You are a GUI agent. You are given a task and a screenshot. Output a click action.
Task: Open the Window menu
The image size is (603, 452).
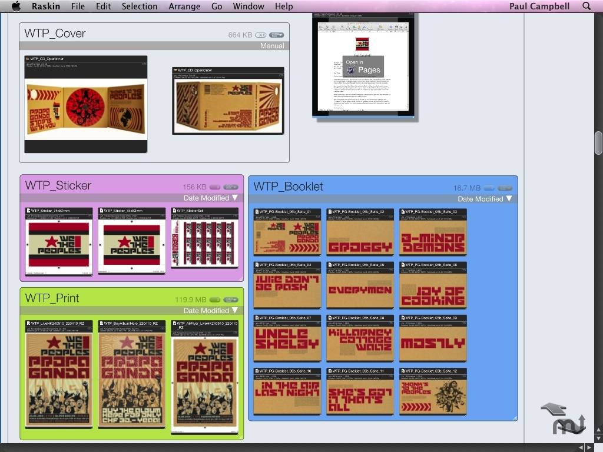(x=249, y=6)
